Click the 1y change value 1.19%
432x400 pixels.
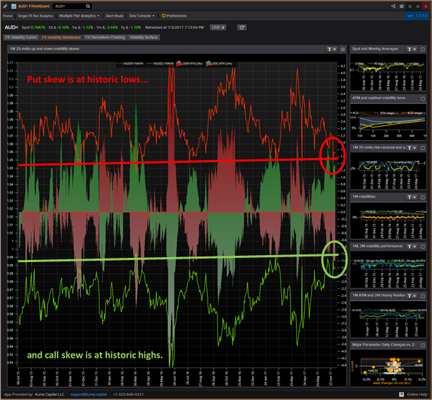pyautogui.click(x=135, y=27)
